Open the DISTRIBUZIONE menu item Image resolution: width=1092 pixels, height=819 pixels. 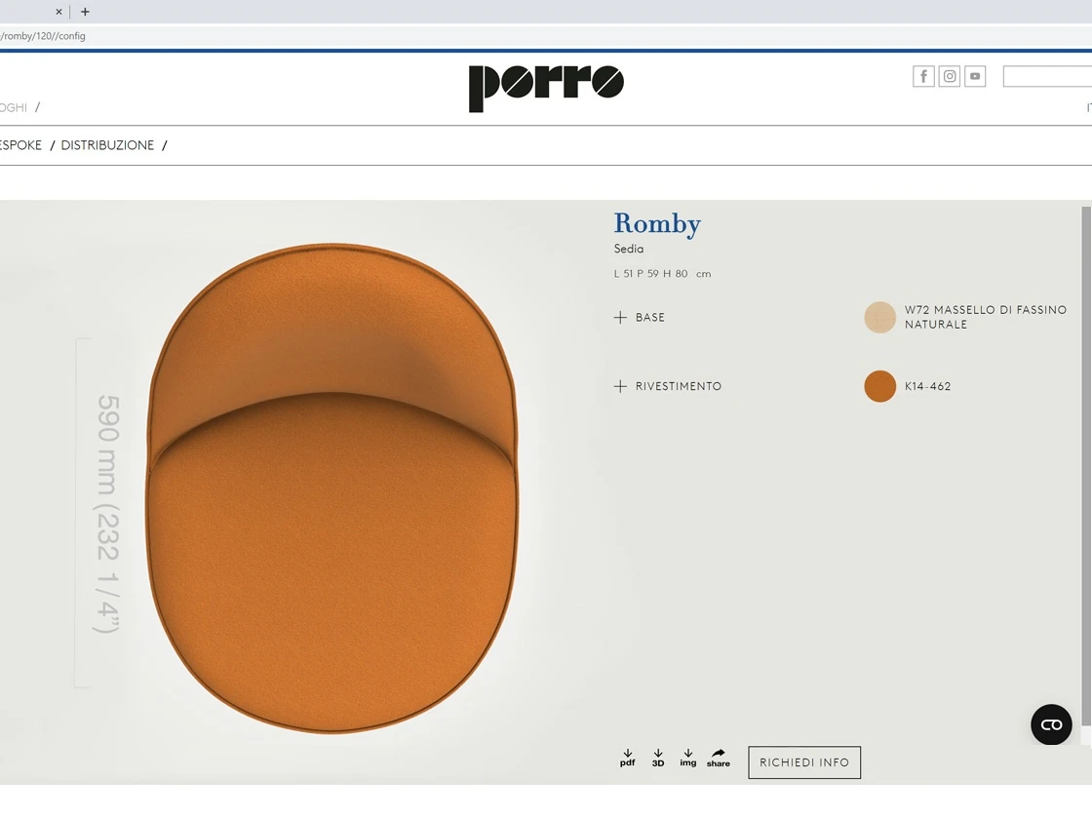point(107,145)
